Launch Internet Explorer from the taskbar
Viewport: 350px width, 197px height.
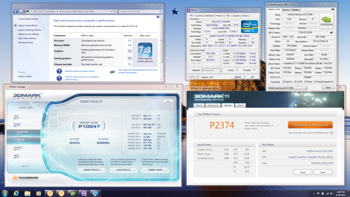click(16, 193)
